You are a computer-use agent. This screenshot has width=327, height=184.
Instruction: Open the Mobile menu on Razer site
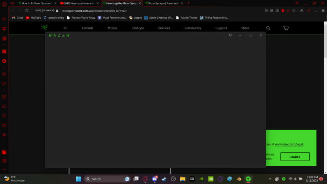coord(113,28)
